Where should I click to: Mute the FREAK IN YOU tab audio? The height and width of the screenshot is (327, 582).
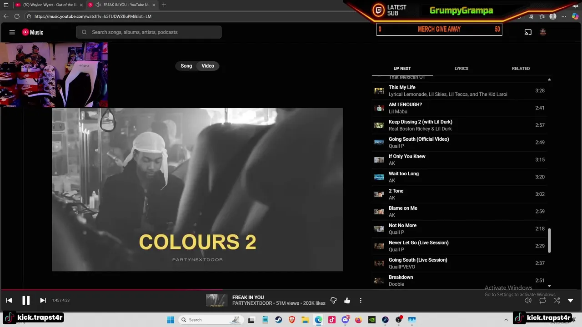coord(98,5)
